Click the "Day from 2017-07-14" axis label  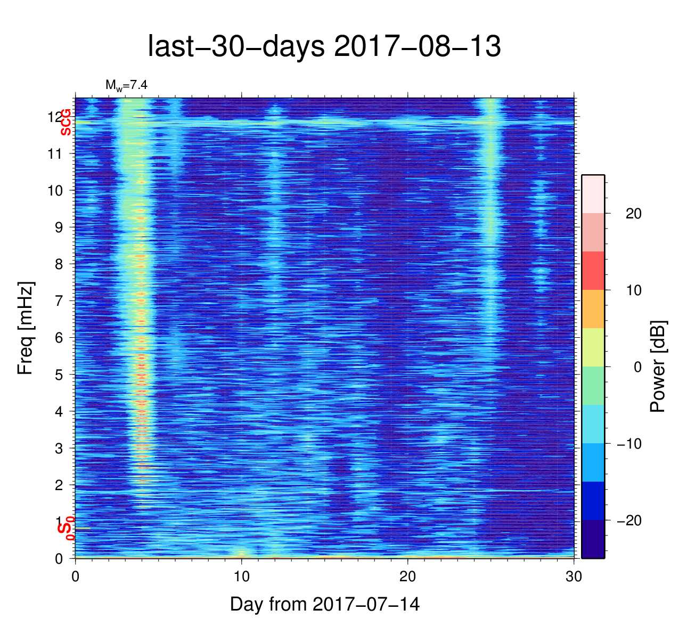point(324,604)
